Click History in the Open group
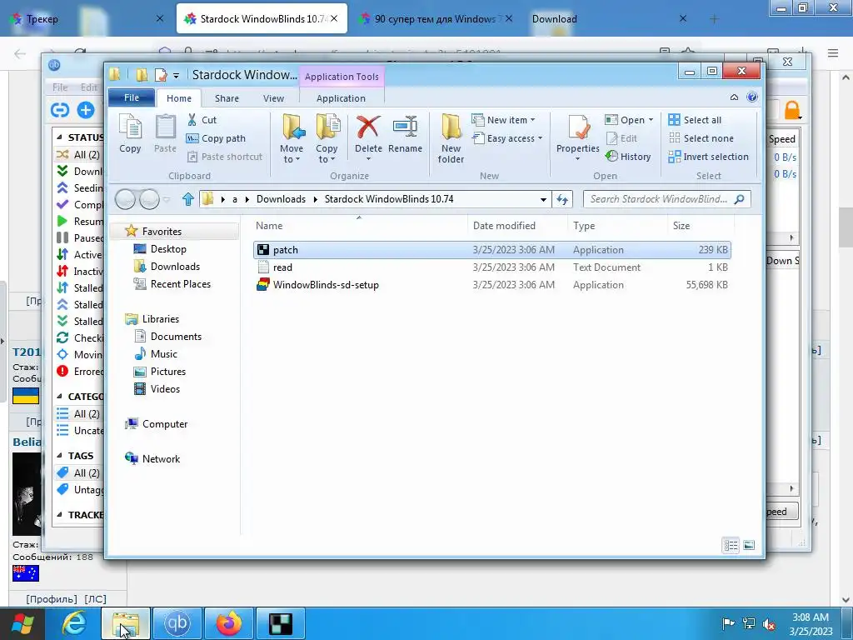 pos(628,157)
